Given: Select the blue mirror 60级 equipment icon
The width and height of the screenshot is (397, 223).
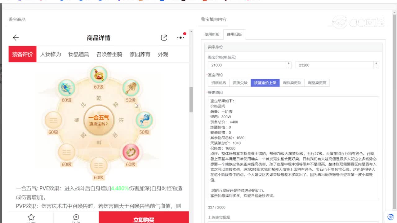Looking at the screenshot, I should coord(67,88).
